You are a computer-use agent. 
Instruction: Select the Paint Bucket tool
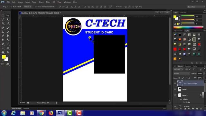[8, 36]
